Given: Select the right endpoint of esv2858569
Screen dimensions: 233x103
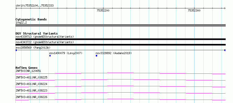Looking at the screenshot, I should [225, 50].
